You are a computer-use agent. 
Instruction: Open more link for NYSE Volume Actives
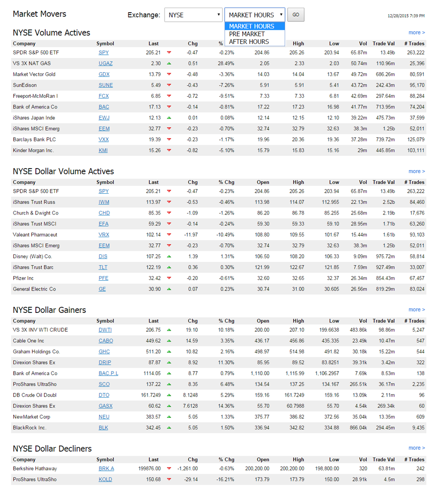(x=416, y=33)
